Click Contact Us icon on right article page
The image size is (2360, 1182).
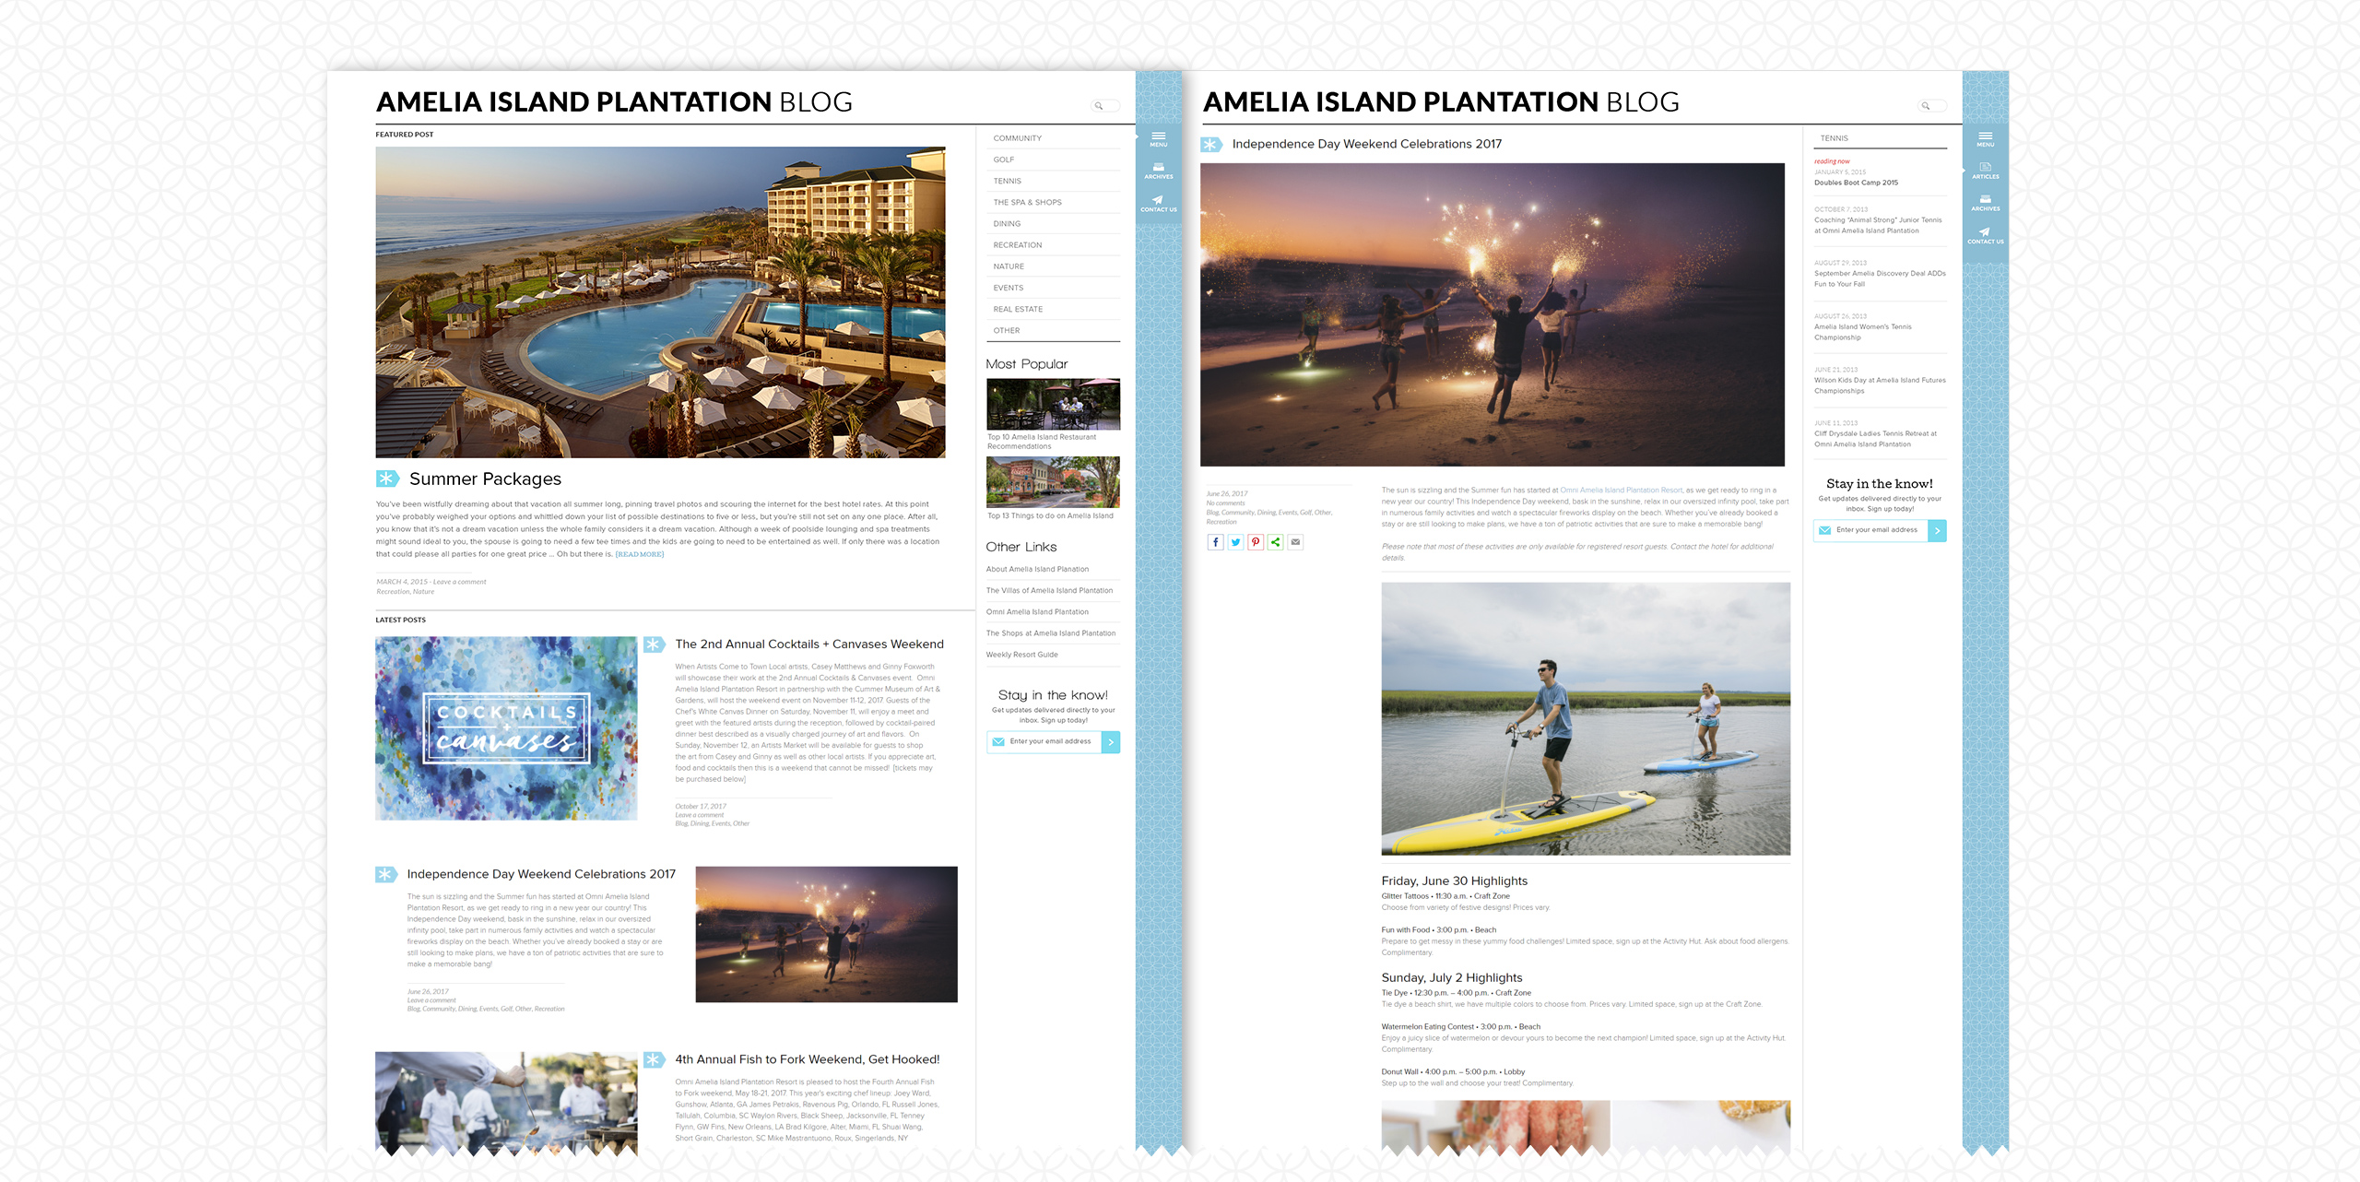(1985, 236)
